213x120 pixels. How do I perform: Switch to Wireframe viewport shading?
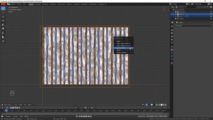pyautogui.click(x=159, y=105)
